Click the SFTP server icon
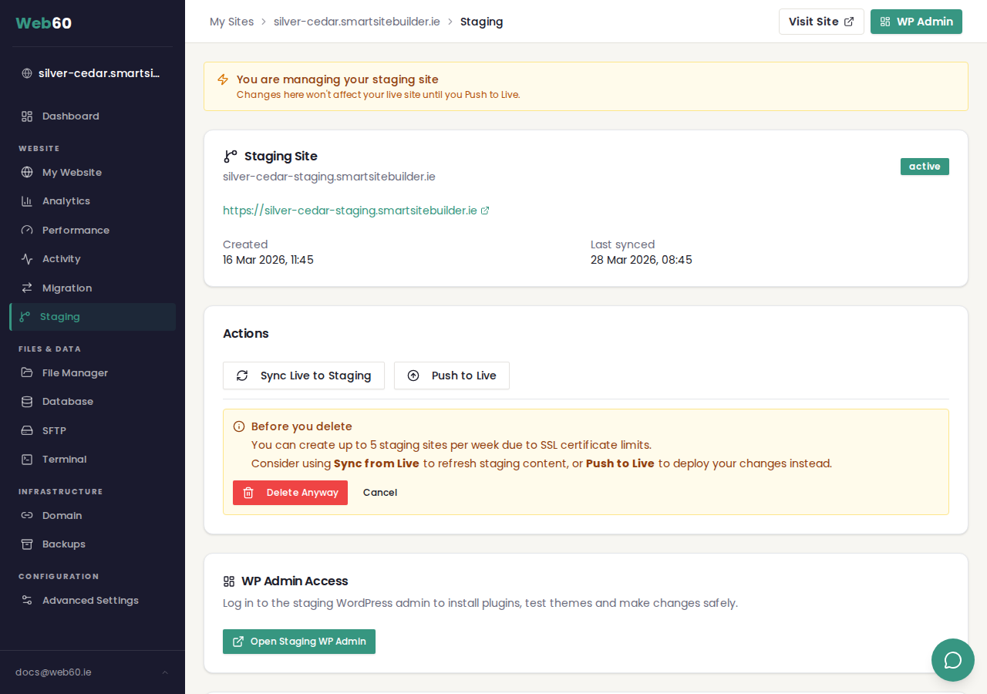The height and width of the screenshot is (694, 987). tap(26, 430)
